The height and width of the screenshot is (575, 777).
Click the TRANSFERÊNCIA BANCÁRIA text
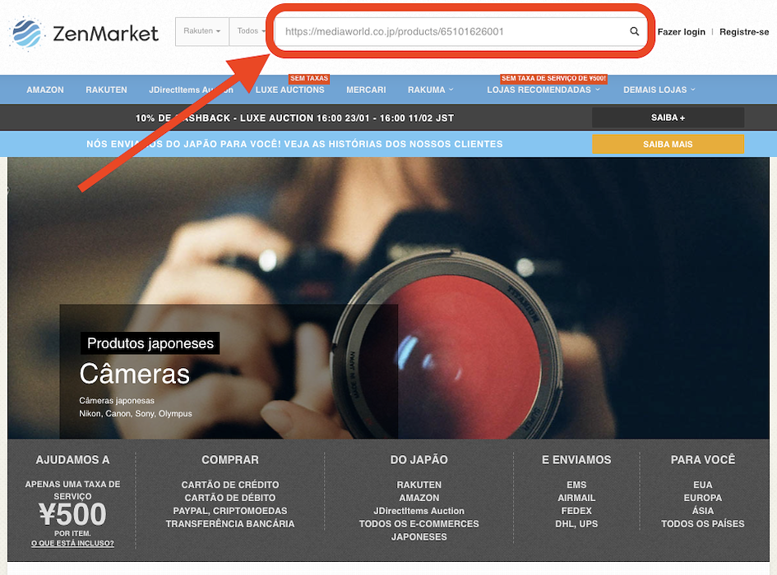pyautogui.click(x=230, y=523)
